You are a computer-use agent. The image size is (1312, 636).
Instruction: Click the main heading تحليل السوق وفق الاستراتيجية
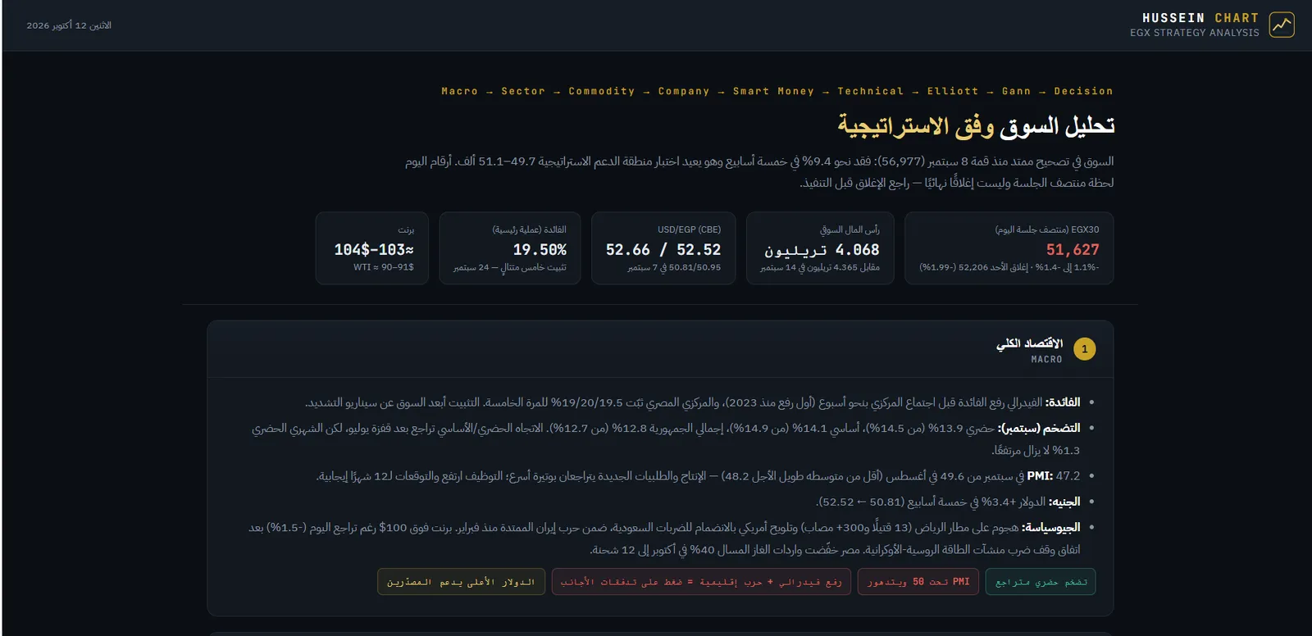coord(975,126)
